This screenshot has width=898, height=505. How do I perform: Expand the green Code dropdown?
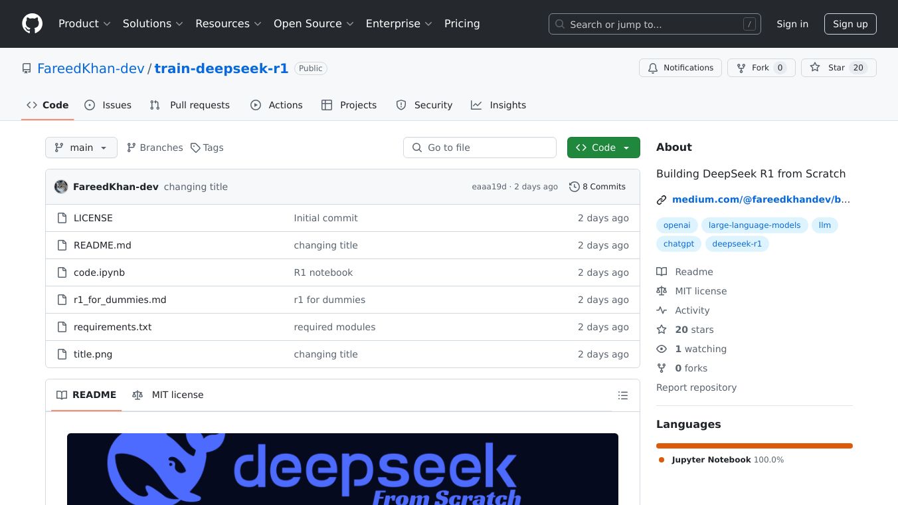pyautogui.click(x=603, y=148)
